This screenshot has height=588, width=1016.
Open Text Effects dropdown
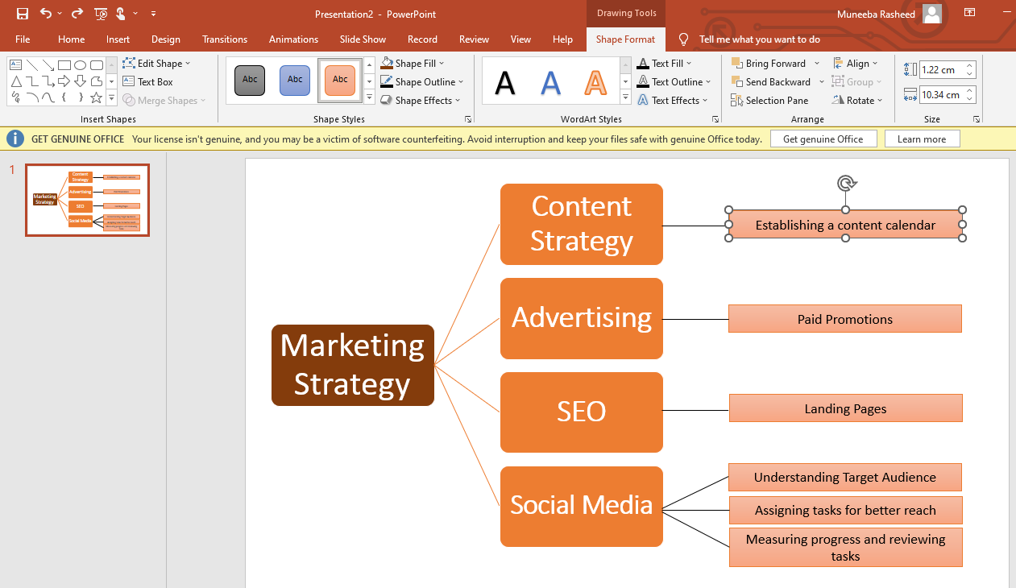[672, 100]
